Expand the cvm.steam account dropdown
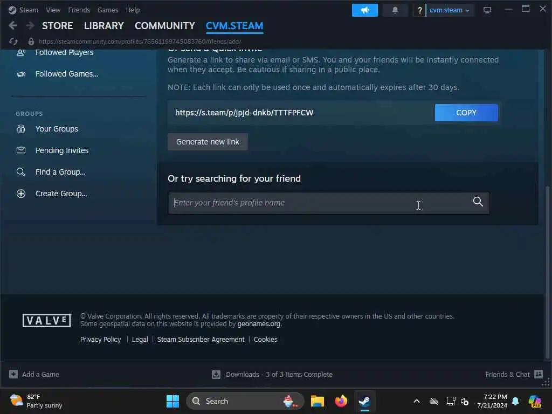Viewport: 552px width, 414px height. [449, 10]
